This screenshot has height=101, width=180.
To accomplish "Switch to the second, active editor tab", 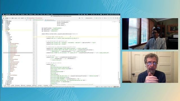I will [50, 20].
